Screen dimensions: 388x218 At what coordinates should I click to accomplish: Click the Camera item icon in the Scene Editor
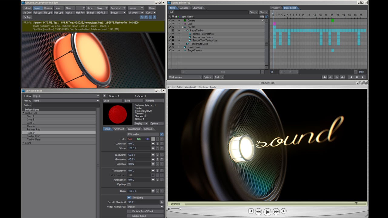(185, 21)
